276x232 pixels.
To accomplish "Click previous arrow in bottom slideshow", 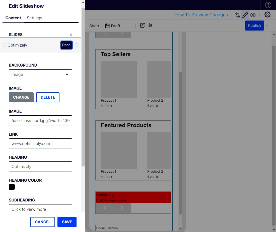I will click(x=105, y=208).
